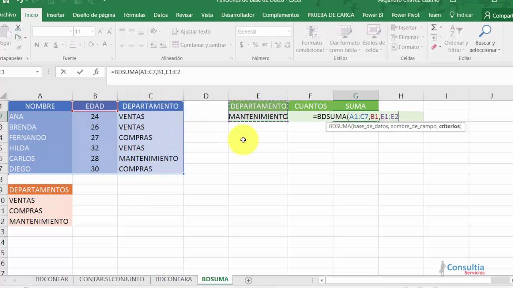Image resolution: width=513 pixels, height=288 pixels.
Task: Open Buscar y seleccionar menu
Action: tap(485, 39)
